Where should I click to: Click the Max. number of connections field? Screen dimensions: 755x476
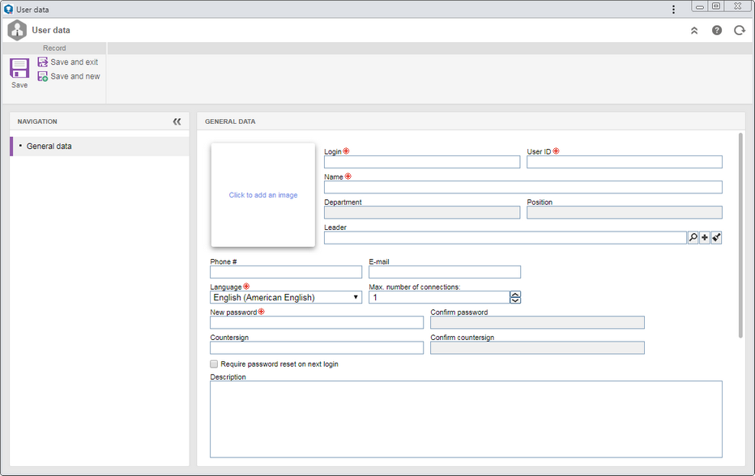point(438,297)
